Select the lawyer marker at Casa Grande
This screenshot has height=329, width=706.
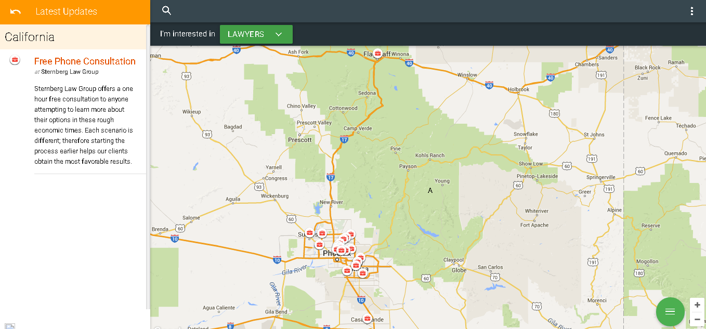(367, 318)
